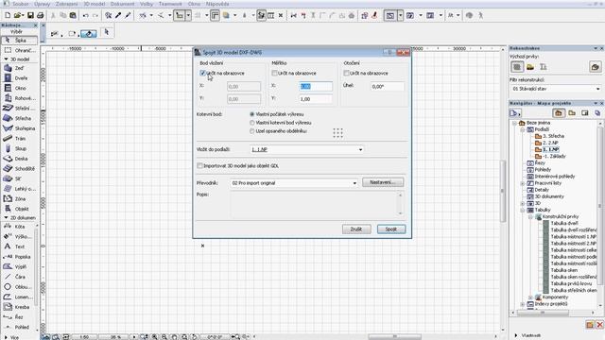
Task: Select Vlastní počátek výkresu radio option
Action: point(252,114)
